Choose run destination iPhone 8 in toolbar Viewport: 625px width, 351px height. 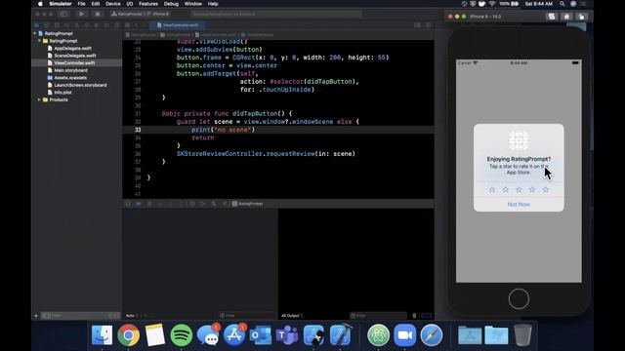[159, 14]
